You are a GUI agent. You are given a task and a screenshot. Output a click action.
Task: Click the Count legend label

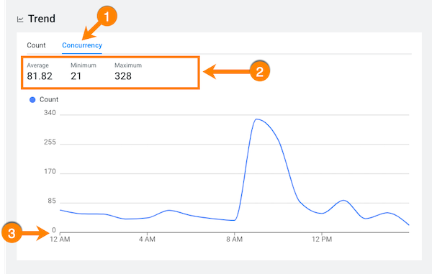coord(49,99)
